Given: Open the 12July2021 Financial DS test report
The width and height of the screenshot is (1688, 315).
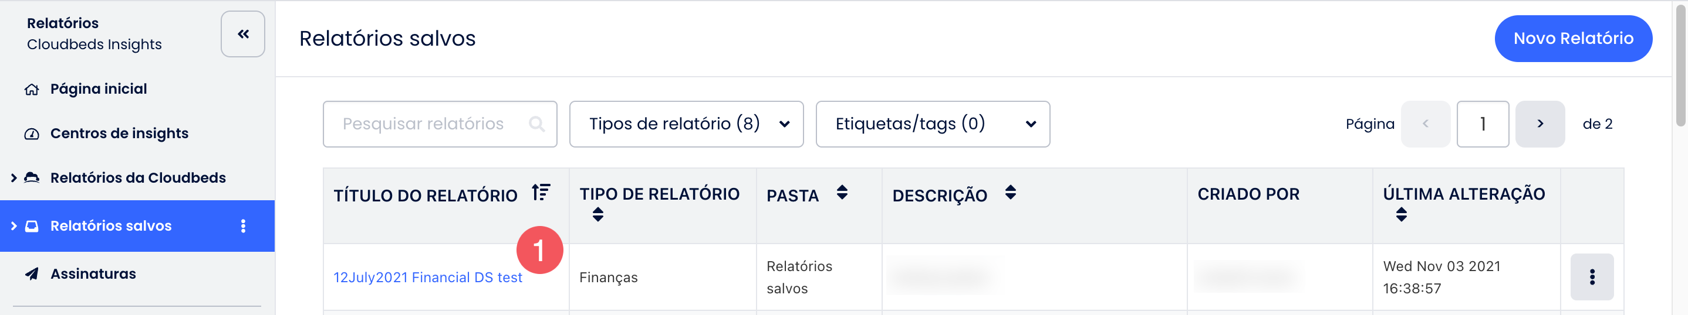Looking at the screenshot, I should coord(427,278).
